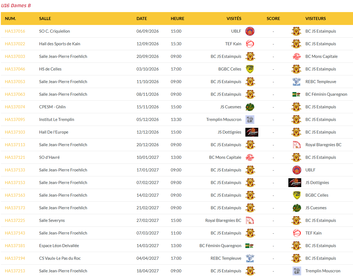This screenshot has width=353, height=277.
Task: Click the BC Mons Capitale logo in match HA137033
Action: [x=297, y=56]
